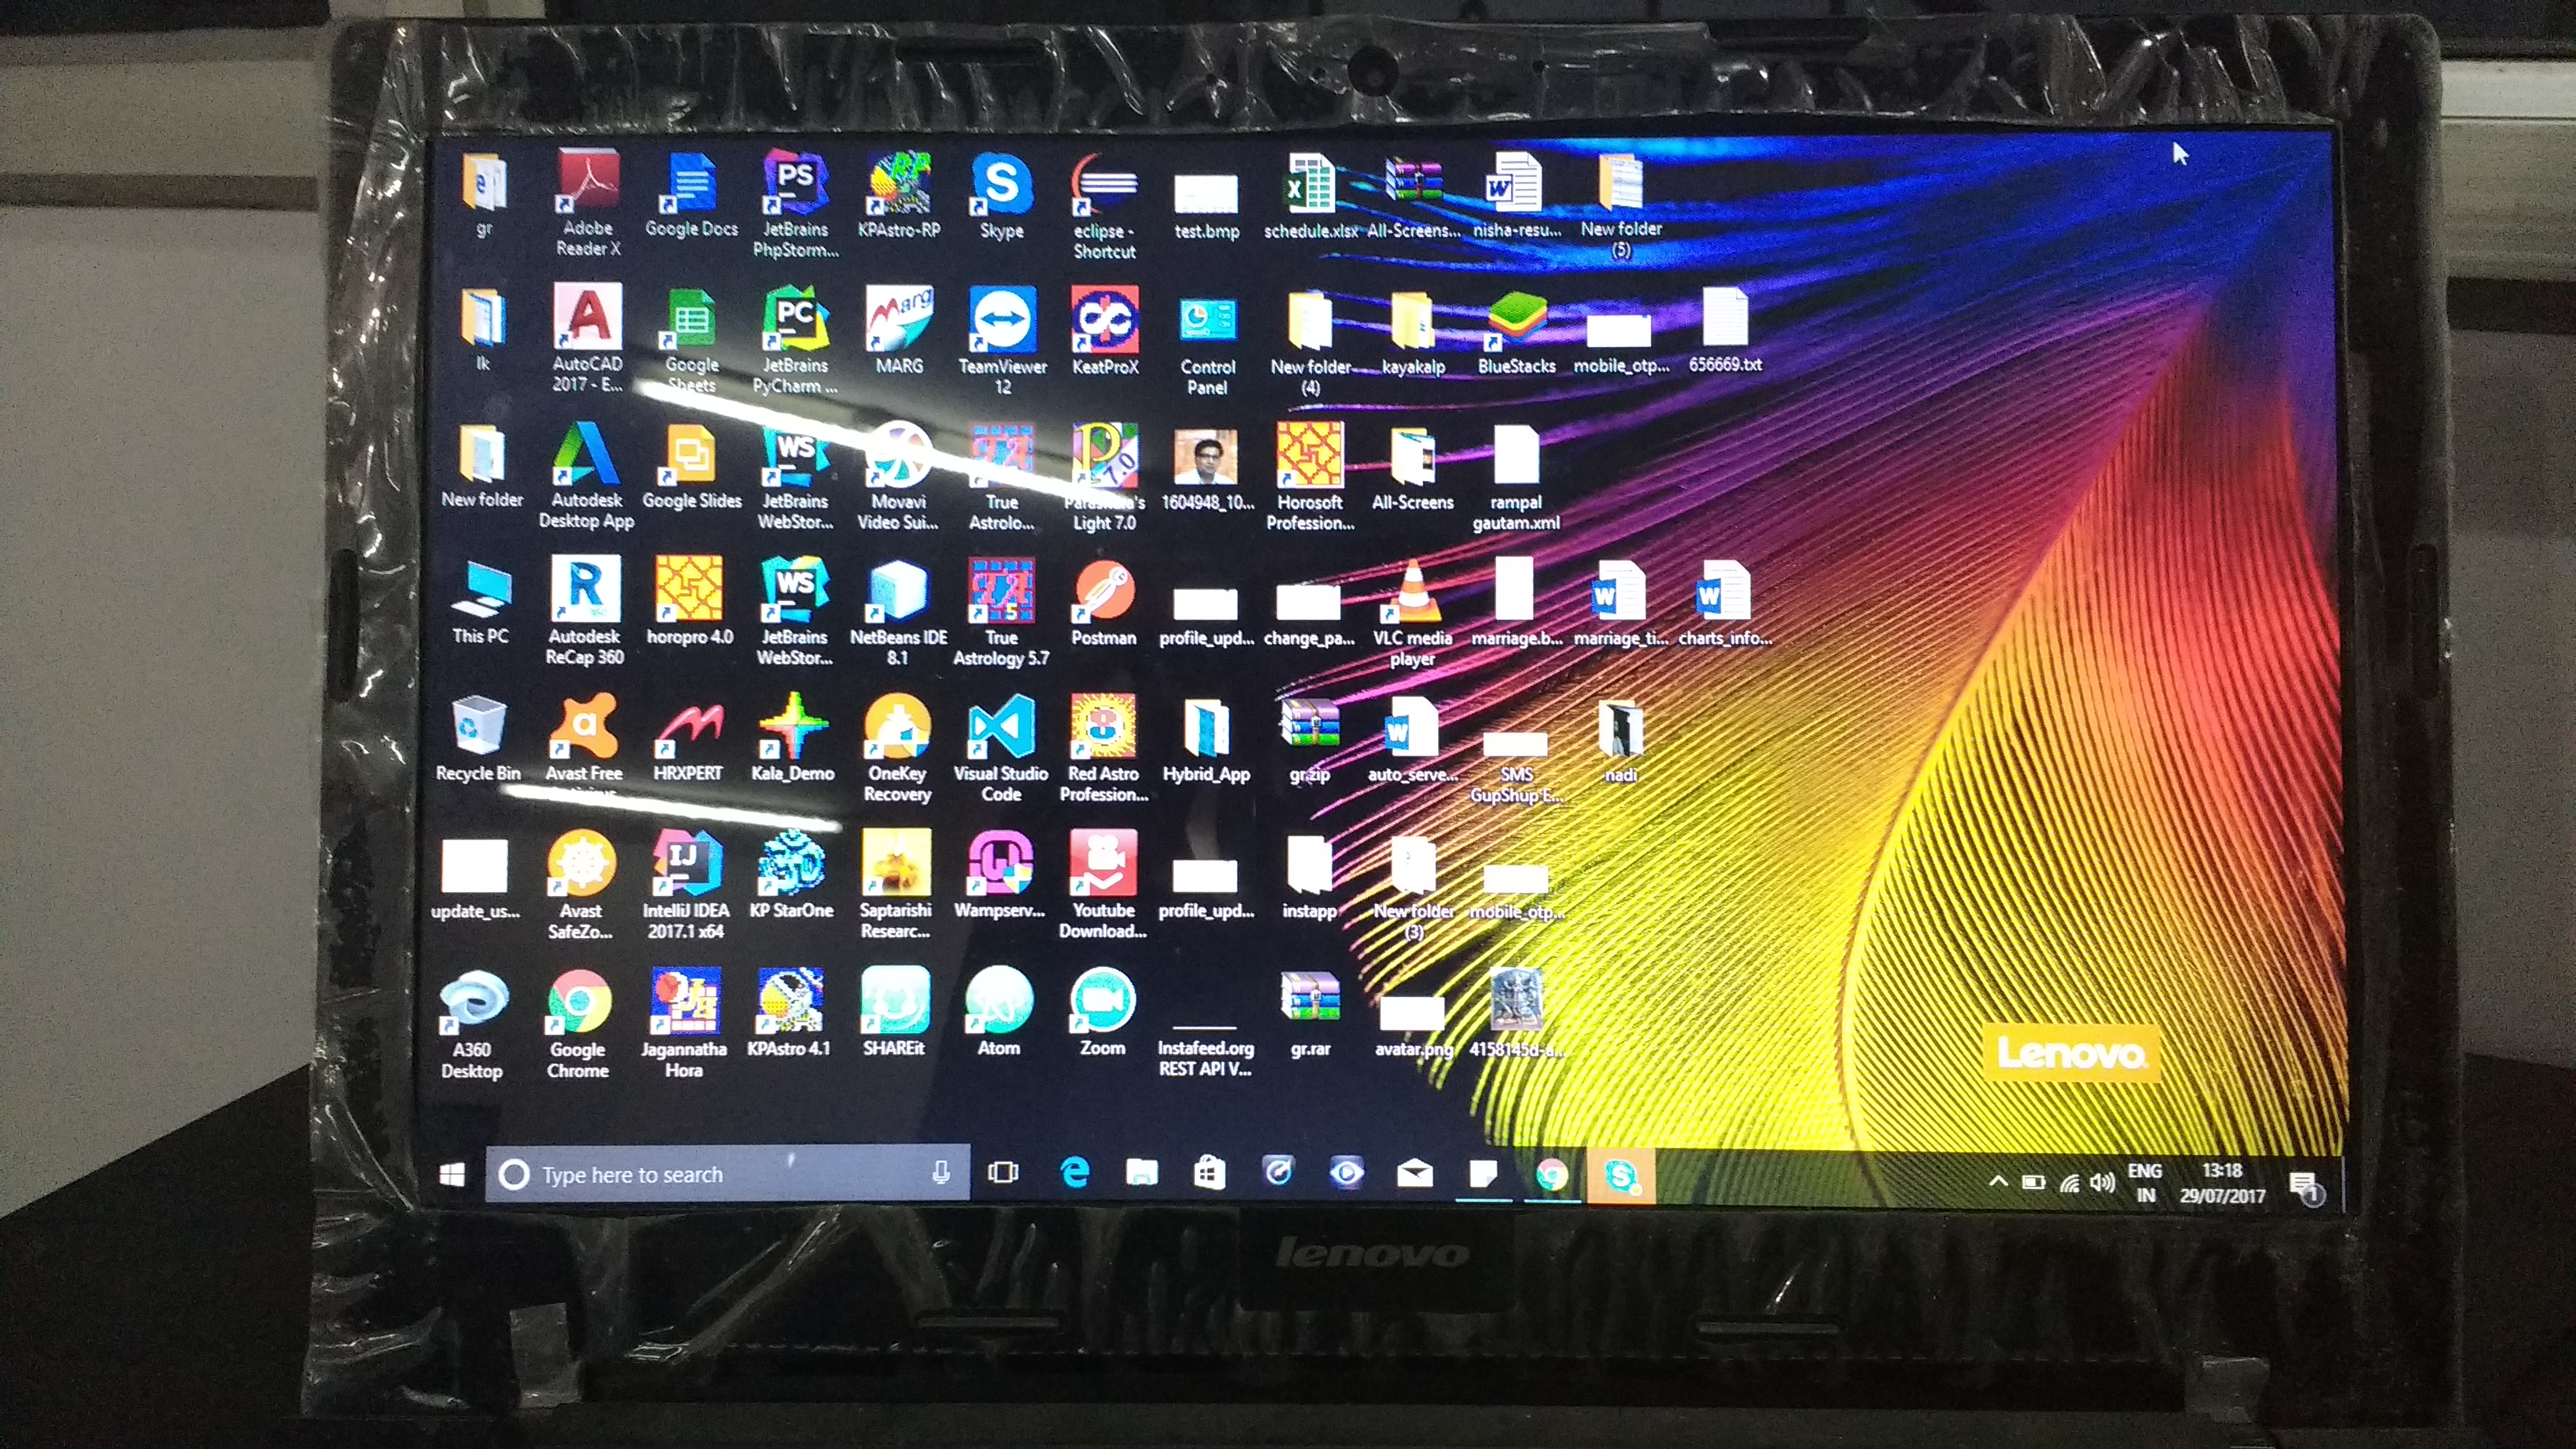The image size is (2576, 1449).
Task: Launch Google Chrome desktop shortcut
Action: point(578,1025)
